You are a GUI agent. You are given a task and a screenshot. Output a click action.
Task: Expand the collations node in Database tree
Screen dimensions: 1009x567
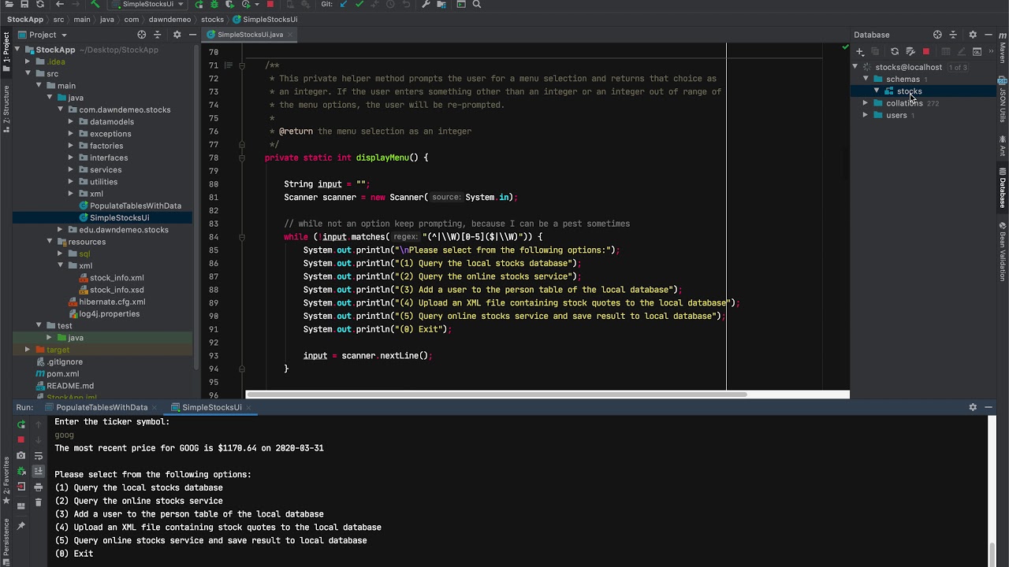coord(866,103)
